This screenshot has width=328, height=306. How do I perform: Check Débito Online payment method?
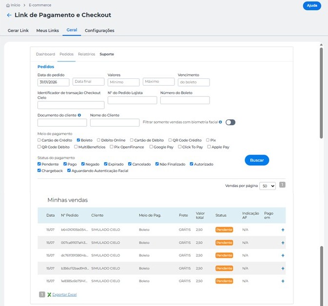coord(98,140)
